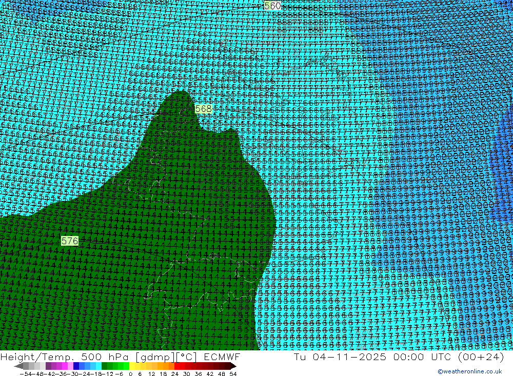The height and width of the screenshot is (376, 513).
Task: Click the 54 value on the temperature scale
Action: [x=233, y=374]
